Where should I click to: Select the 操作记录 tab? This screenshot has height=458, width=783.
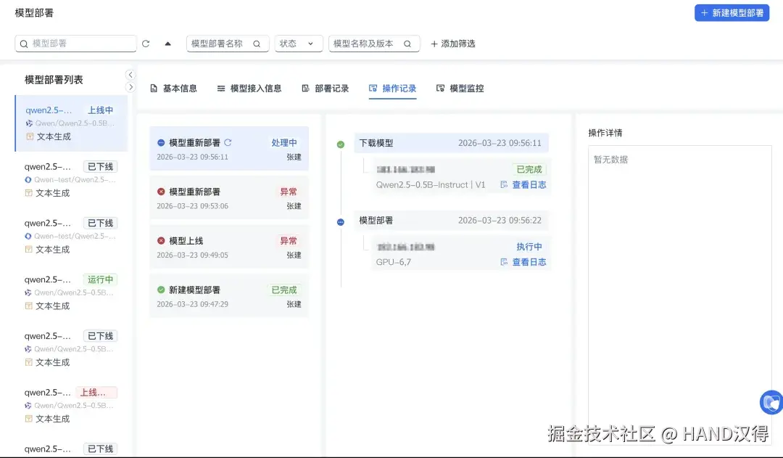point(392,89)
